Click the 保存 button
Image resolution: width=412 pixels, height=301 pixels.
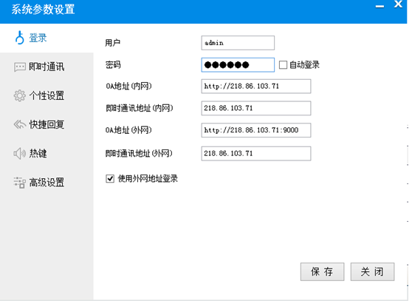click(x=323, y=271)
